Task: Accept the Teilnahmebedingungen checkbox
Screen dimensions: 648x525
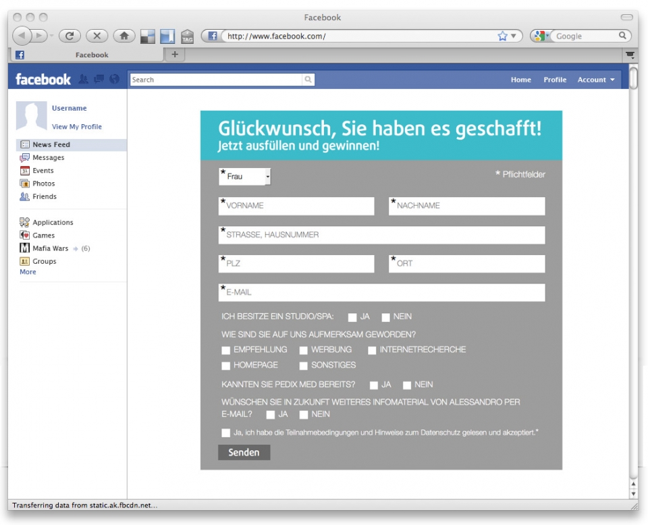Action: pyautogui.click(x=225, y=433)
